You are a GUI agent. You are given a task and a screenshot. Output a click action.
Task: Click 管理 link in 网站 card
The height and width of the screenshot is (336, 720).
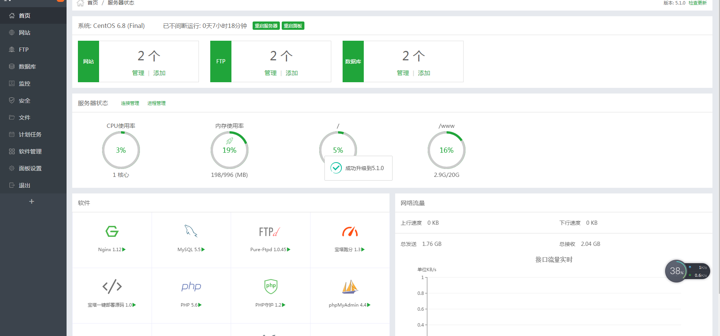pos(138,73)
